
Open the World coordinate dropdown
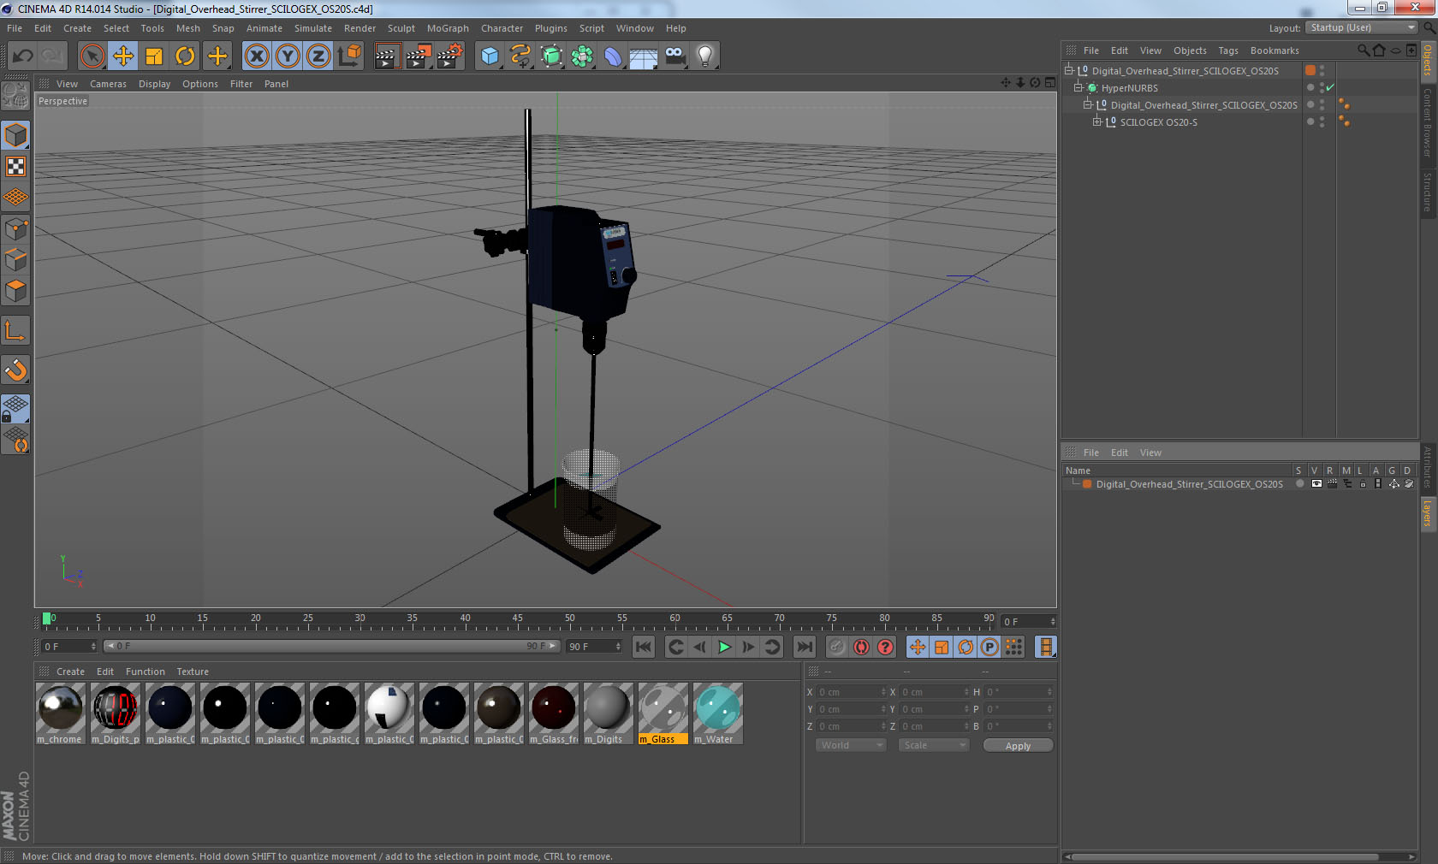pos(851,745)
